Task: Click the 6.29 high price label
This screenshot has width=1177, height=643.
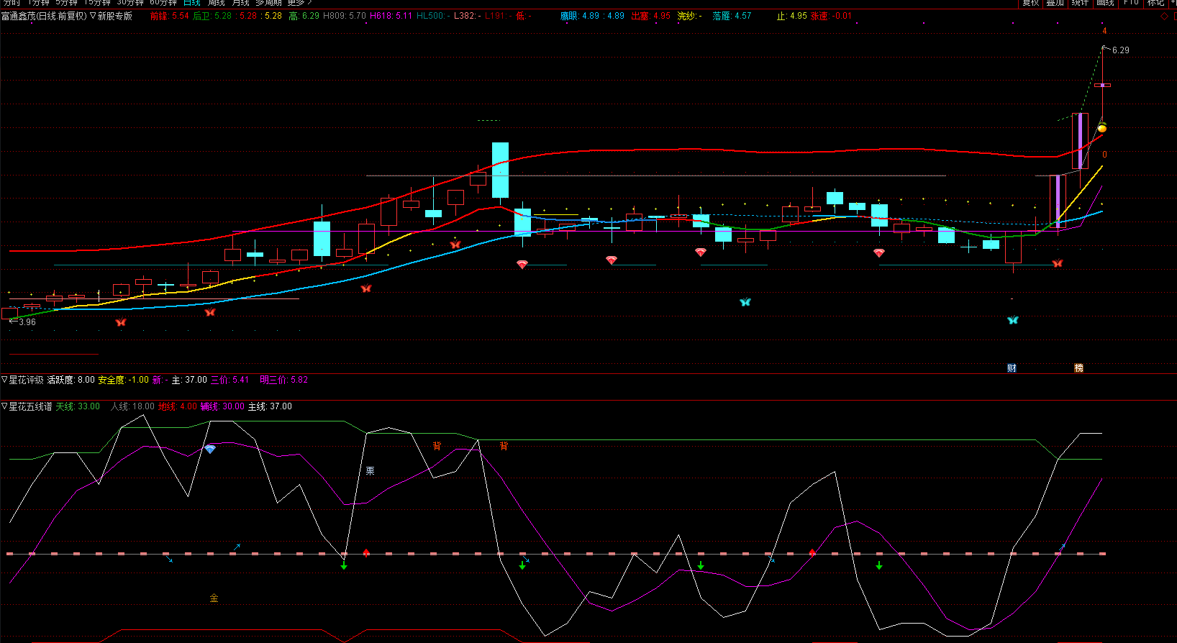Action: 1120,50
